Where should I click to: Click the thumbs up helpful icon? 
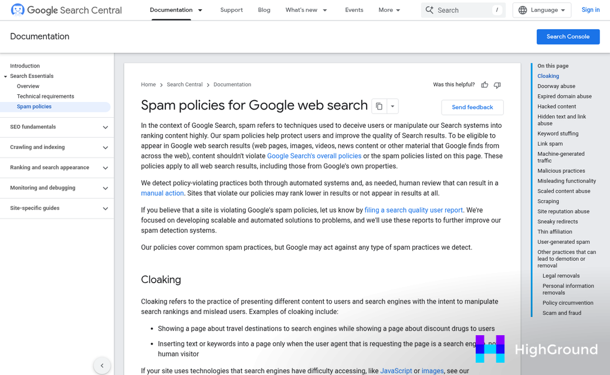484,84
